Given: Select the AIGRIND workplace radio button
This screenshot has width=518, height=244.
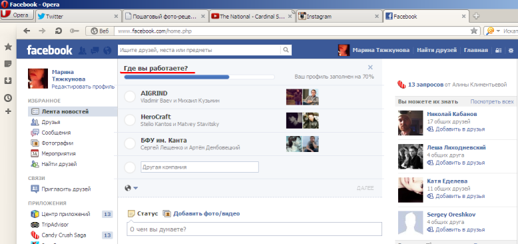Looking at the screenshot, I should click(130, 97).
